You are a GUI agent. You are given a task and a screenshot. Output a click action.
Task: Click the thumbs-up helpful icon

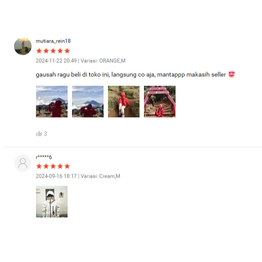(x=39, y=133)
